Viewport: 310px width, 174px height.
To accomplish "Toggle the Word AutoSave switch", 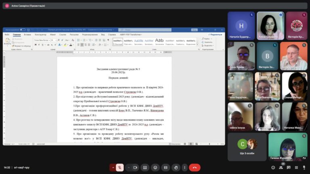I will pyautogui.click(x=23, y=30).
